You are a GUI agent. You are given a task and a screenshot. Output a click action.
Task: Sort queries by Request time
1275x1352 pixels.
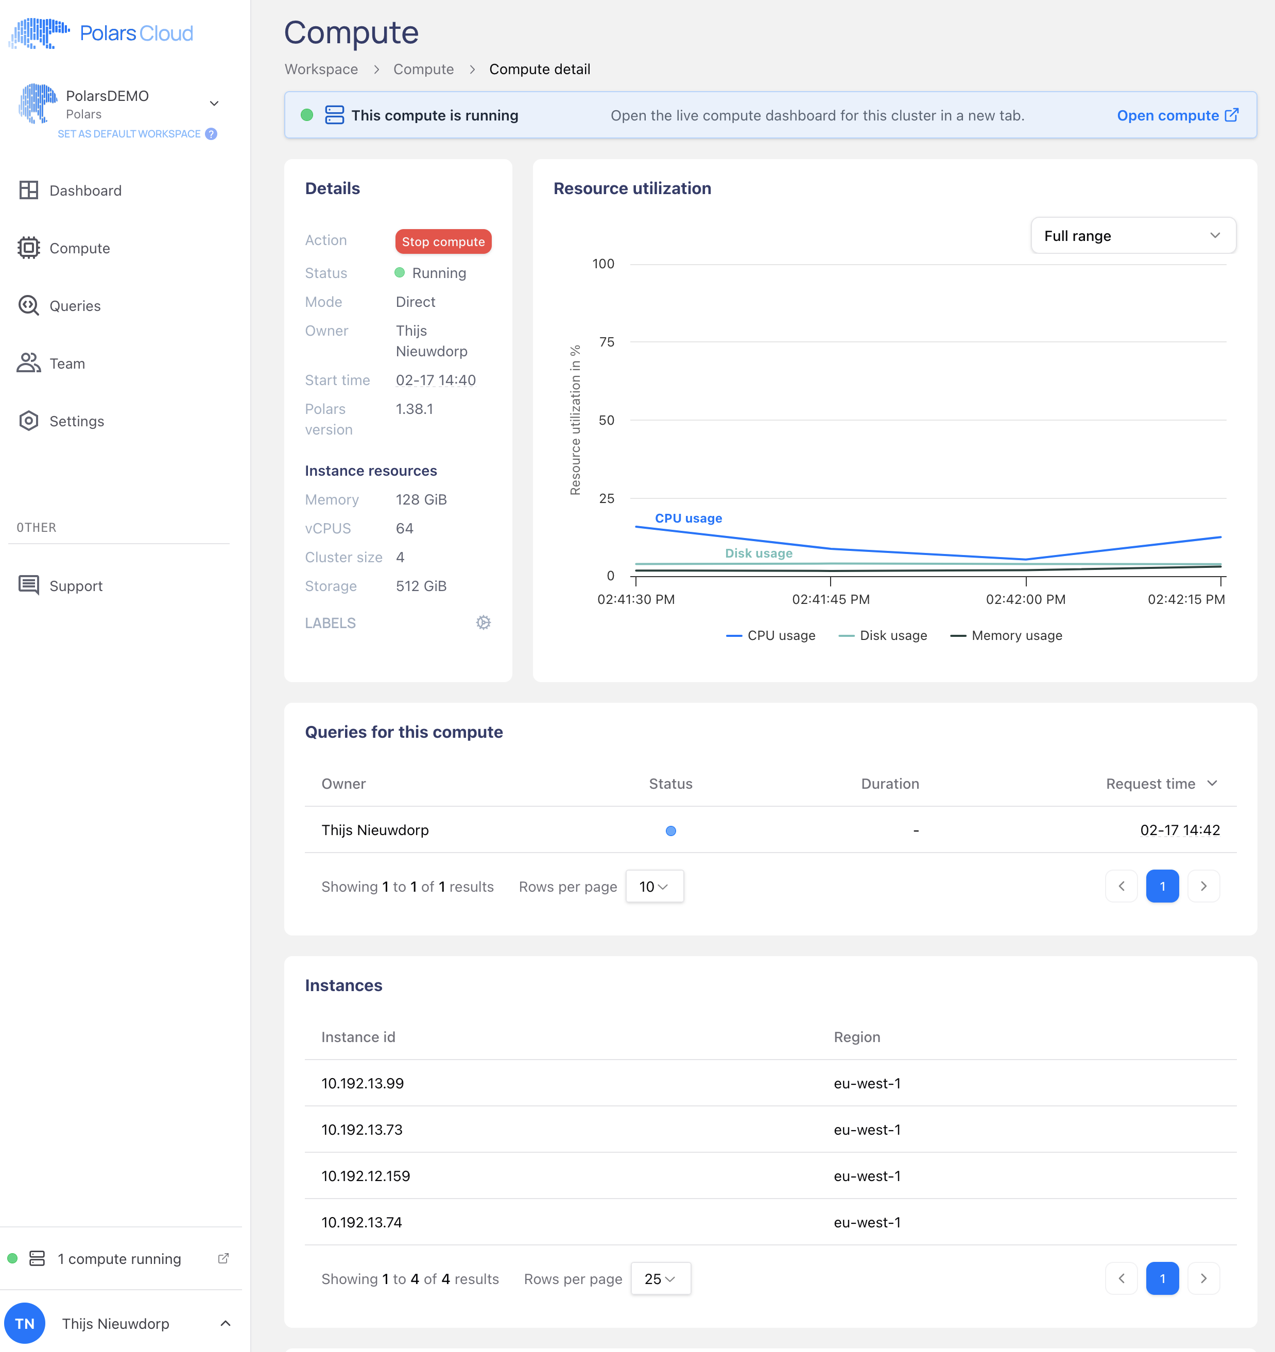(x=1161, y=784)
